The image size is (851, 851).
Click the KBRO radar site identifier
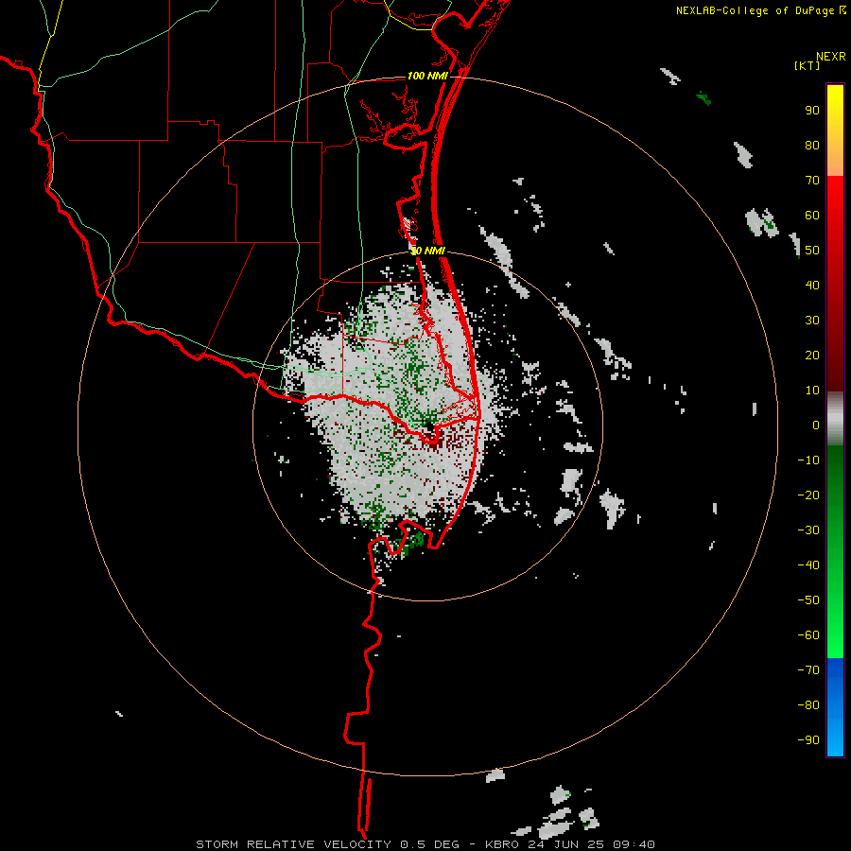(503, 844)
